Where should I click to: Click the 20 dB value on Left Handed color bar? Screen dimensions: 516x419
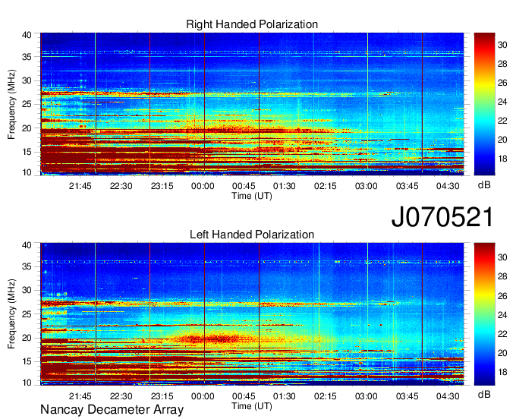coord(502,353)
